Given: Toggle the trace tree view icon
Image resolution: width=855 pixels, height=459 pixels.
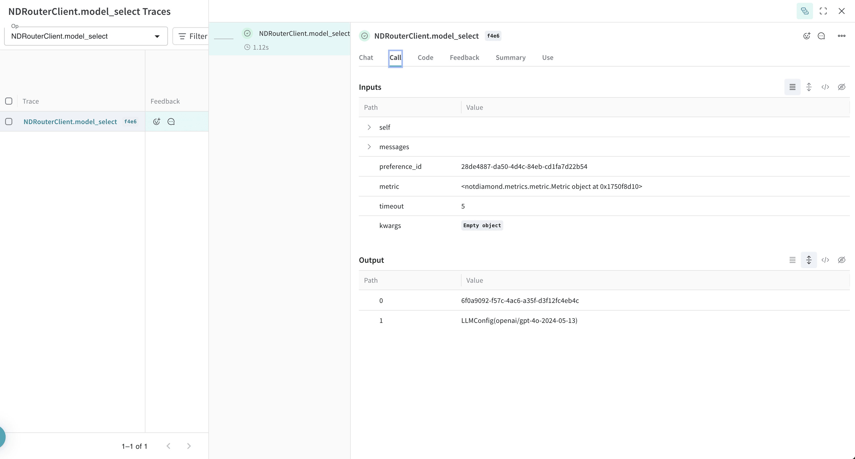Looking at the screenshot, I should click(x=805, y=11).
